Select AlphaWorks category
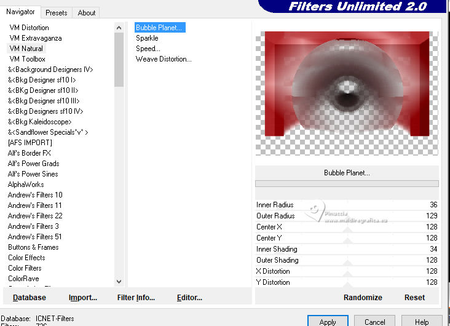This screenshot has width=450, height=326. click(26, 185)
